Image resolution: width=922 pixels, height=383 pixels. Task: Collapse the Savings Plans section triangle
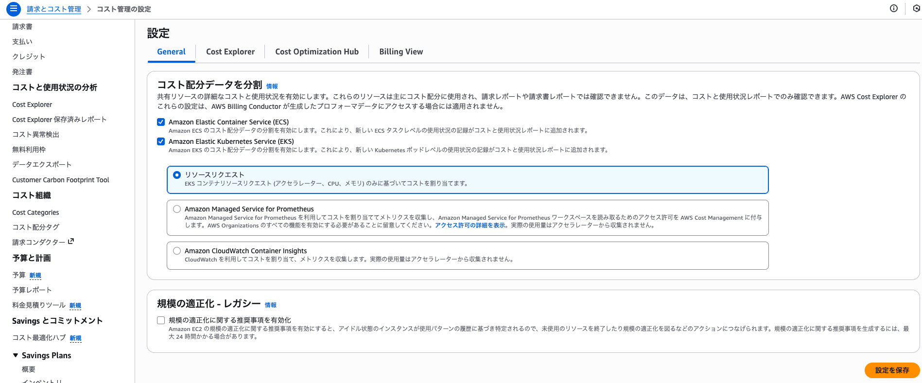pos(16,355)
